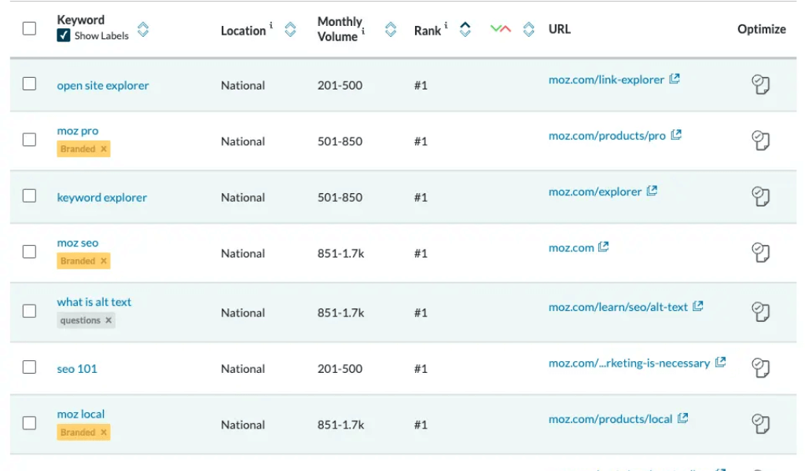This screenshot has height=471, width=805.
Task: Open the open site explorer keyword
Action: click(x=103, y=86)
